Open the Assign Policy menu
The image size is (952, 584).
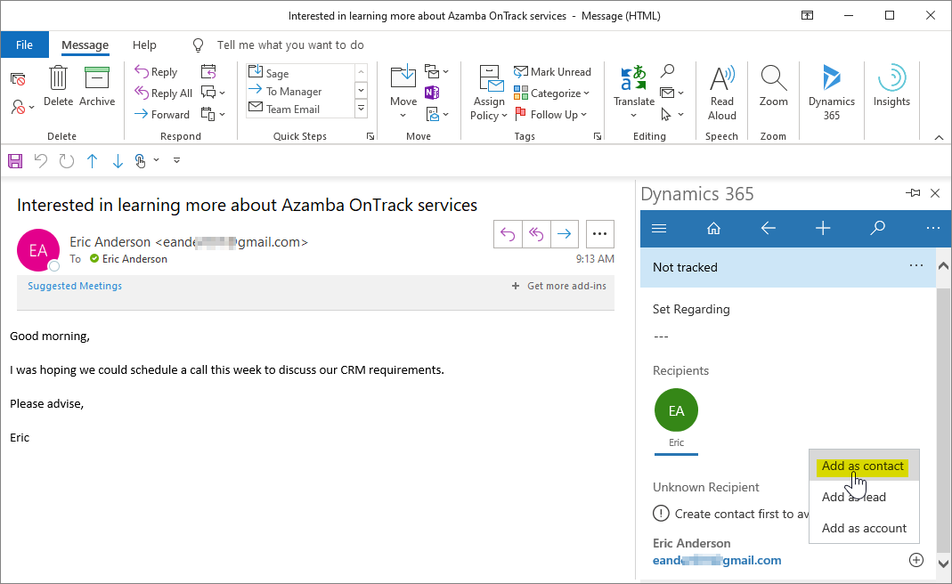(489, 93)
